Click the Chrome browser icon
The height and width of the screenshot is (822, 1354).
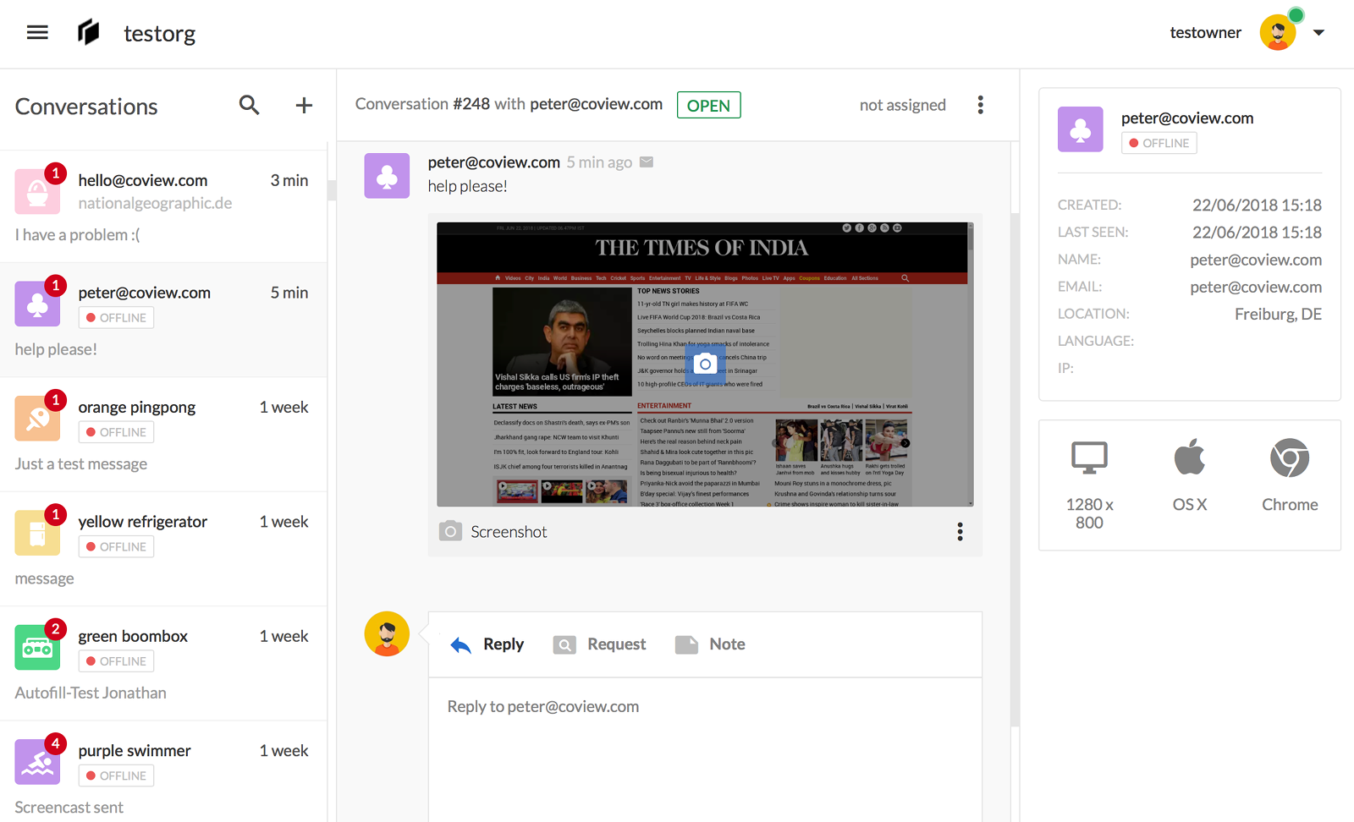(x=1290, y=458)
